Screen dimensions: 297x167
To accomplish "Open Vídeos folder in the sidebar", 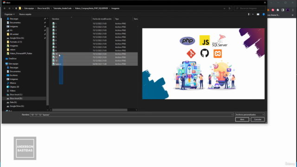I will (x=13, y=91).
